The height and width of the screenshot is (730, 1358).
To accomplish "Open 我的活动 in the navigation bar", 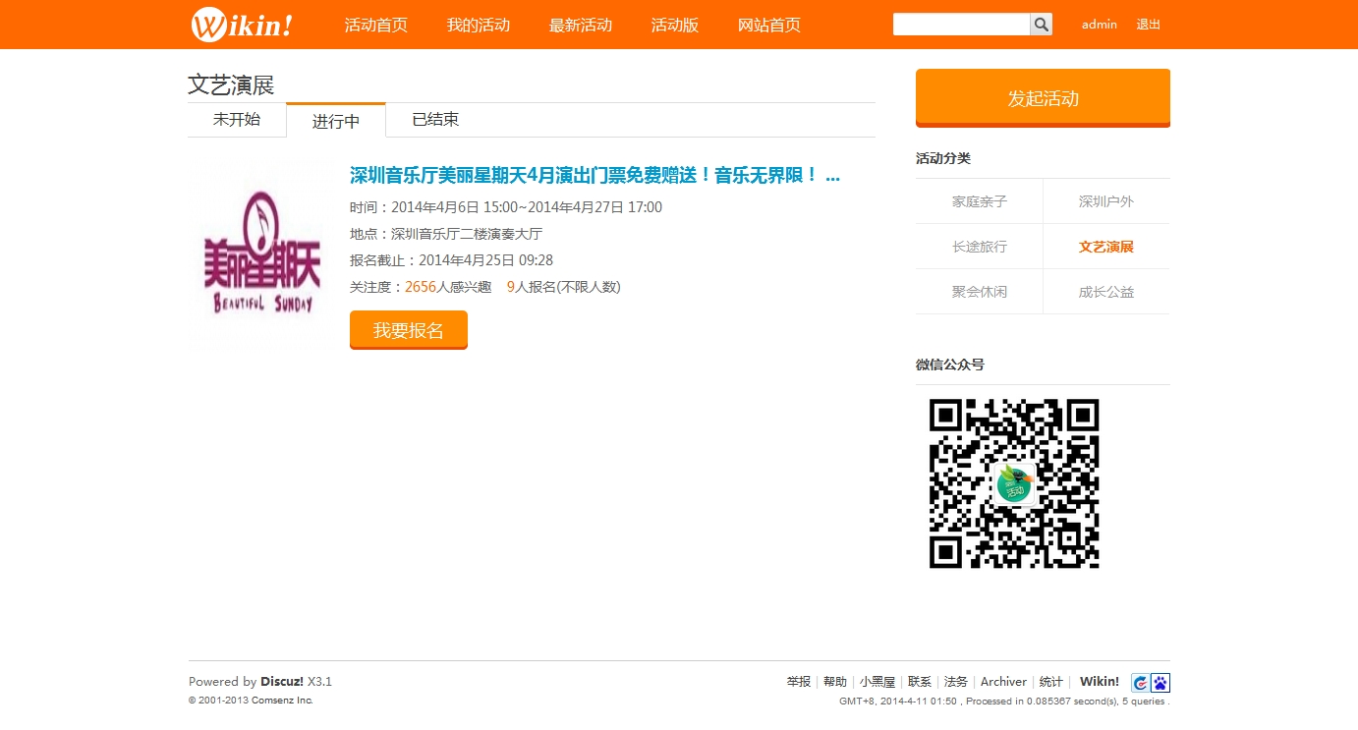I will [x=478, y=26].
